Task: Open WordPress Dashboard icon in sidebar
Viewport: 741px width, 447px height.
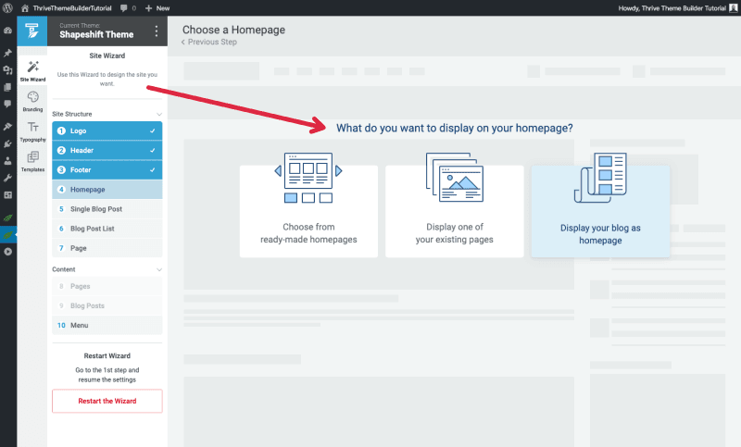Action: click(7, 31)
